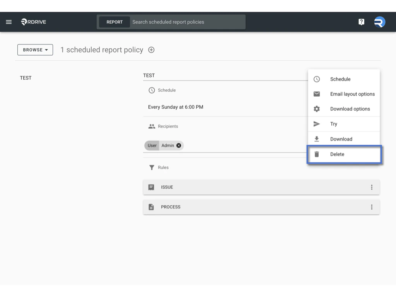Click the ISSUE bookmark icon

[x=152, y=187]
